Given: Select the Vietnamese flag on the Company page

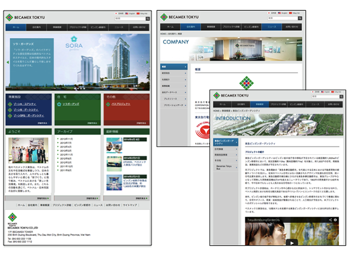Looking at the screenshot, I should click(x=291, y=13).
